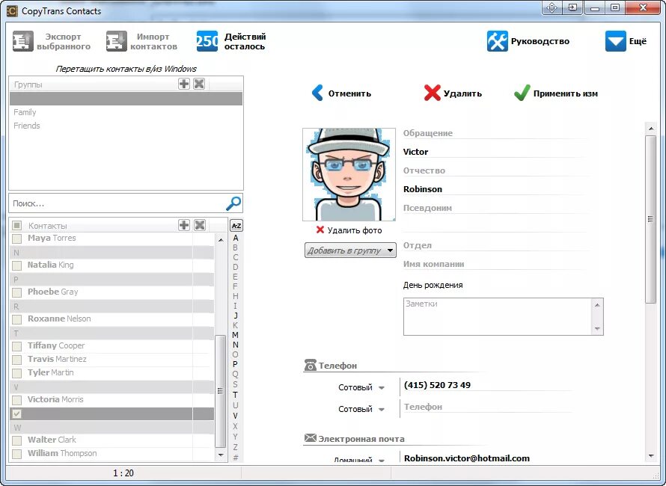Add a new group with plus icon
The width and height of the screenshot is (666, 486).
[184, 84]
